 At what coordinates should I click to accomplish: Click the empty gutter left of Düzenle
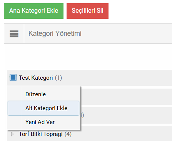click(15, 94)
